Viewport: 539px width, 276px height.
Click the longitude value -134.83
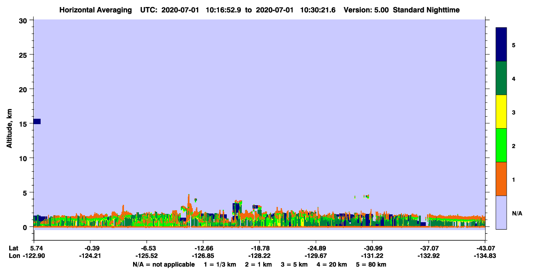[x=485, y=256]
